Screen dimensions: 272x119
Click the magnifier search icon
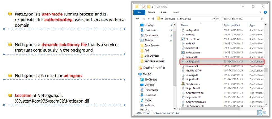pyautogui.click(x=262, y=19)
